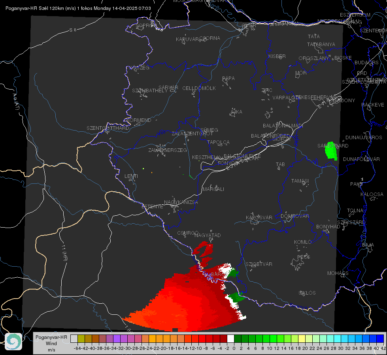387x355 pixels.
Task: Click the DUNAÚJVÁROS label
Action: pyautogui.click(x=364, y=138)
